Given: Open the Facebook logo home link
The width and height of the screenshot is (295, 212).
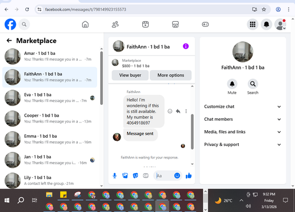Looking at the screenshot, I should pyautogui.click(x=10, y=24).
